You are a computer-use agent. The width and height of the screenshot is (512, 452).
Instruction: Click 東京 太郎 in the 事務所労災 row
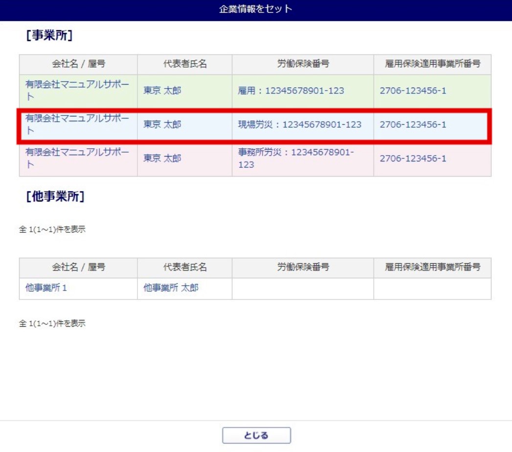162,158
